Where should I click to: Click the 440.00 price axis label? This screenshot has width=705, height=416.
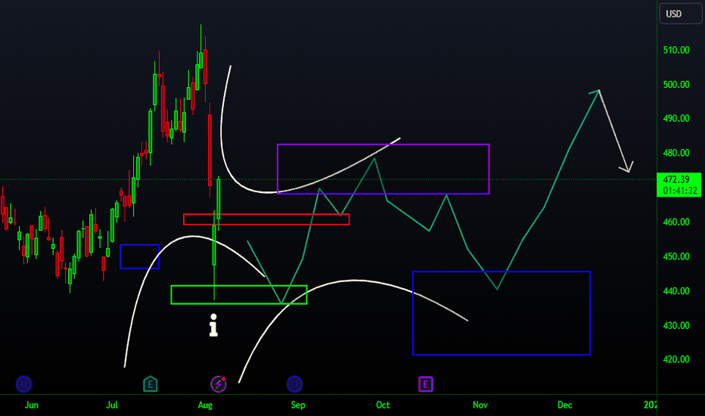pos(676,291)
